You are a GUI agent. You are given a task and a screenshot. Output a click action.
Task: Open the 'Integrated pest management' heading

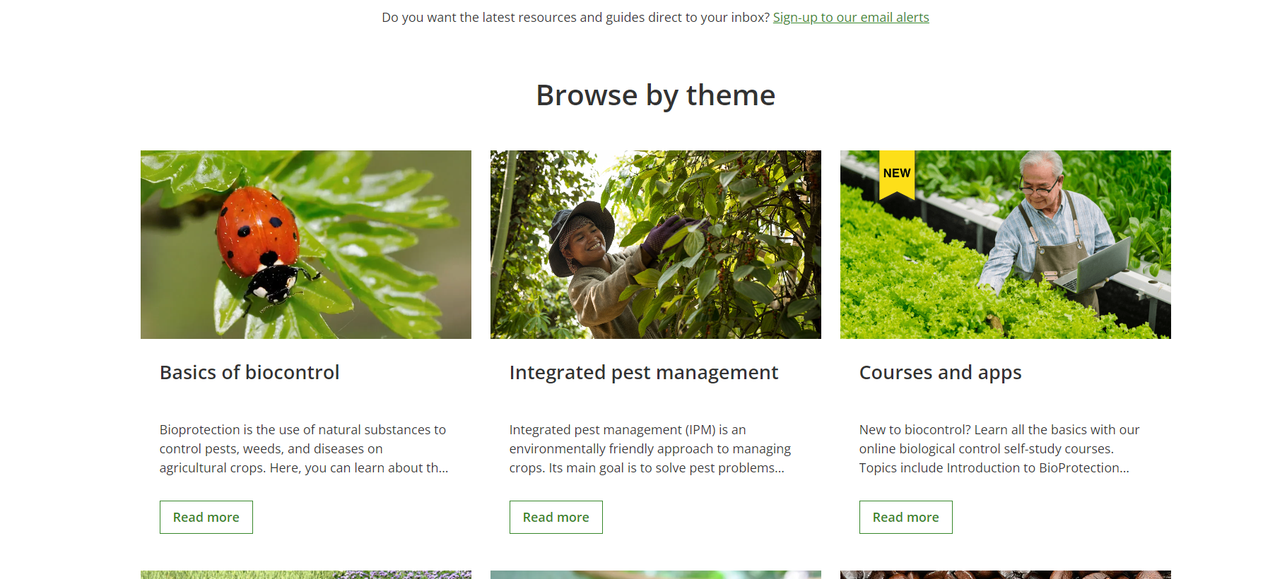[644, 372]
